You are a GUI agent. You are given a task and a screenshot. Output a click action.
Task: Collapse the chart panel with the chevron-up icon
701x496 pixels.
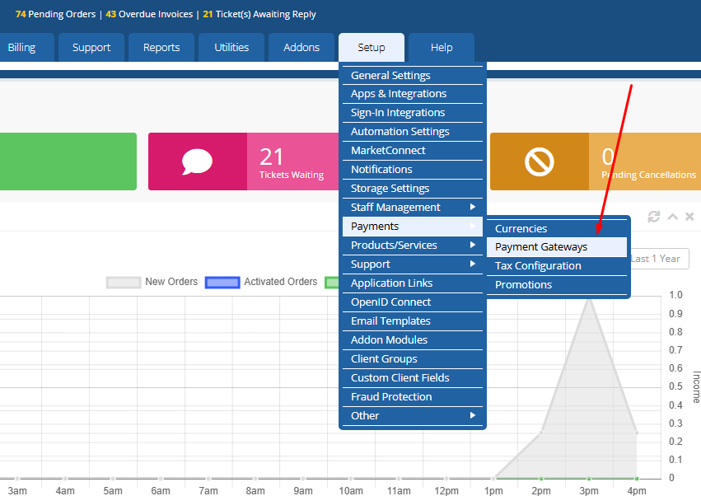(x=672, y=217)
